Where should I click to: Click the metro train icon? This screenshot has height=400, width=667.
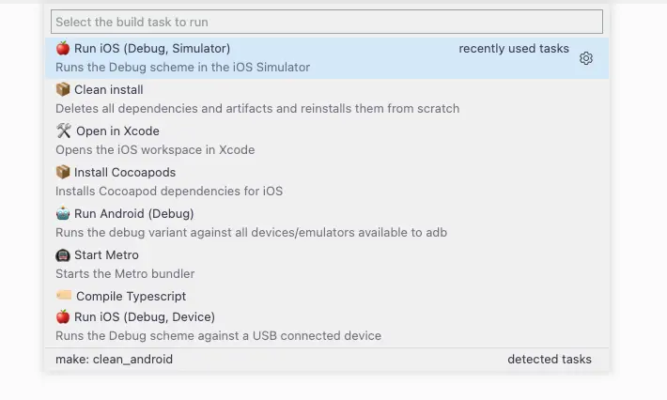click(x=63, y=254)
